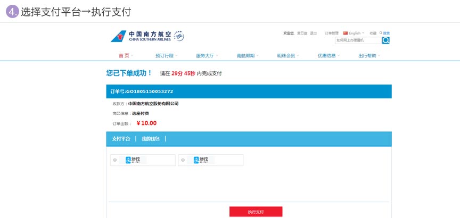Click the blue search magnifier button
This screenshot has height=218, width=460.
386,40
